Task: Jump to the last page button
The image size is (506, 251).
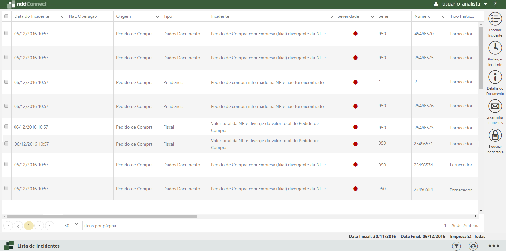Action: pyautogui.click(x=50, y=226)
